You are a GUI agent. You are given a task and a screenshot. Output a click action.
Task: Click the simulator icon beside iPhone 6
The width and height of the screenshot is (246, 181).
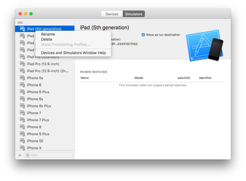point(22,85)
